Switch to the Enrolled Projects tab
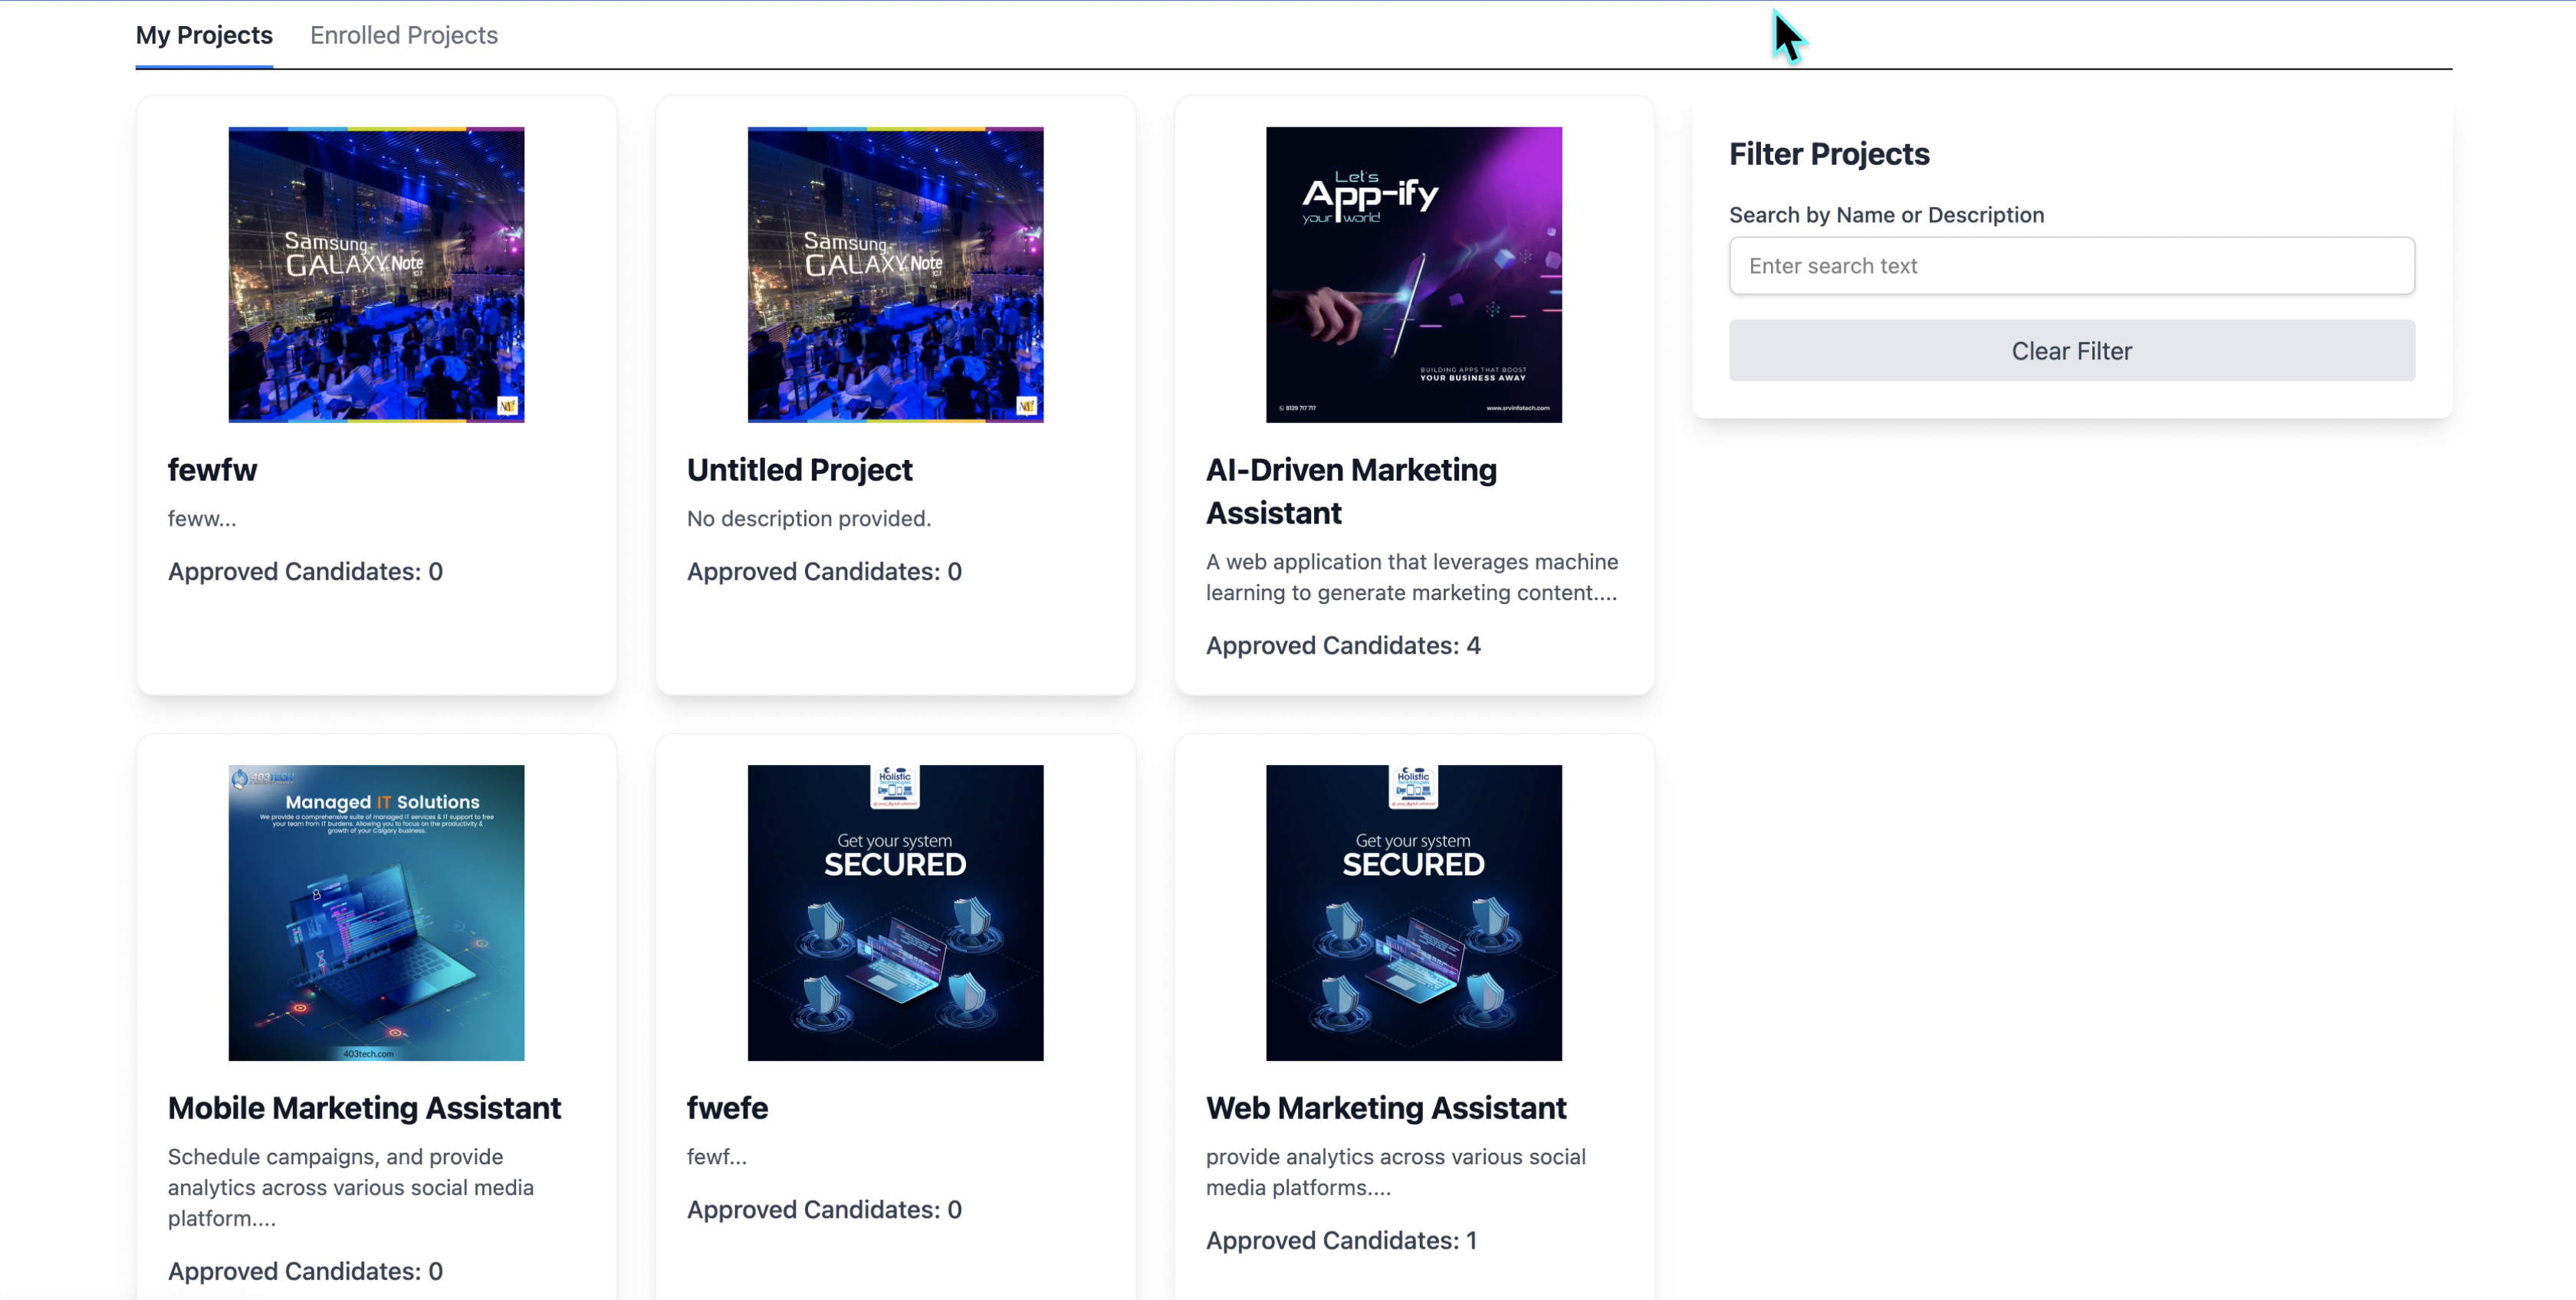 tap(403, 35)
